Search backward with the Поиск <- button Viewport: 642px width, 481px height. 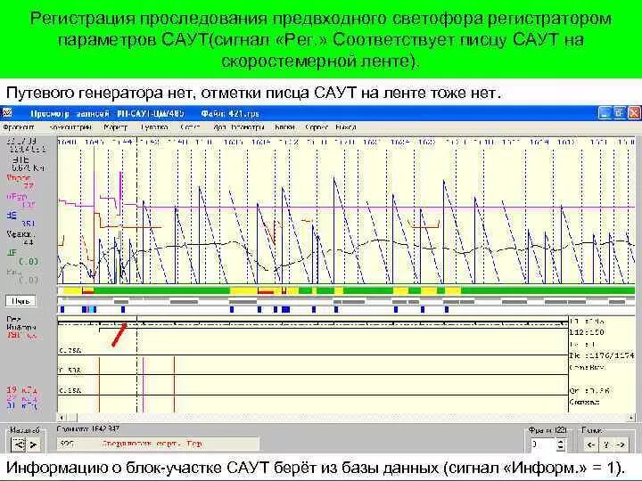tap(590, 444)
